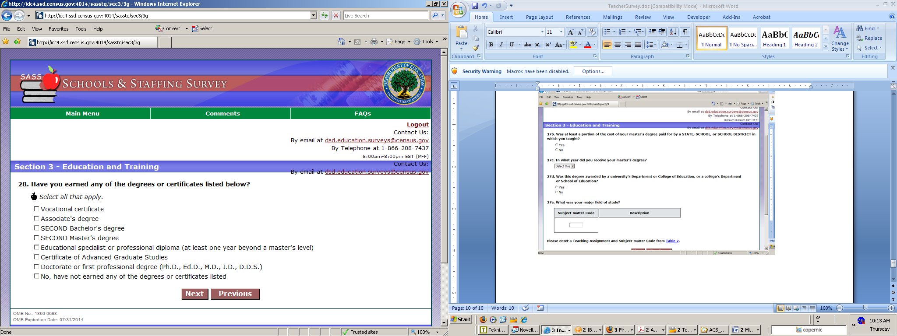Click into the IE Live Search box
Viewport: 897px width, 336px height.
tap(385, 16)
